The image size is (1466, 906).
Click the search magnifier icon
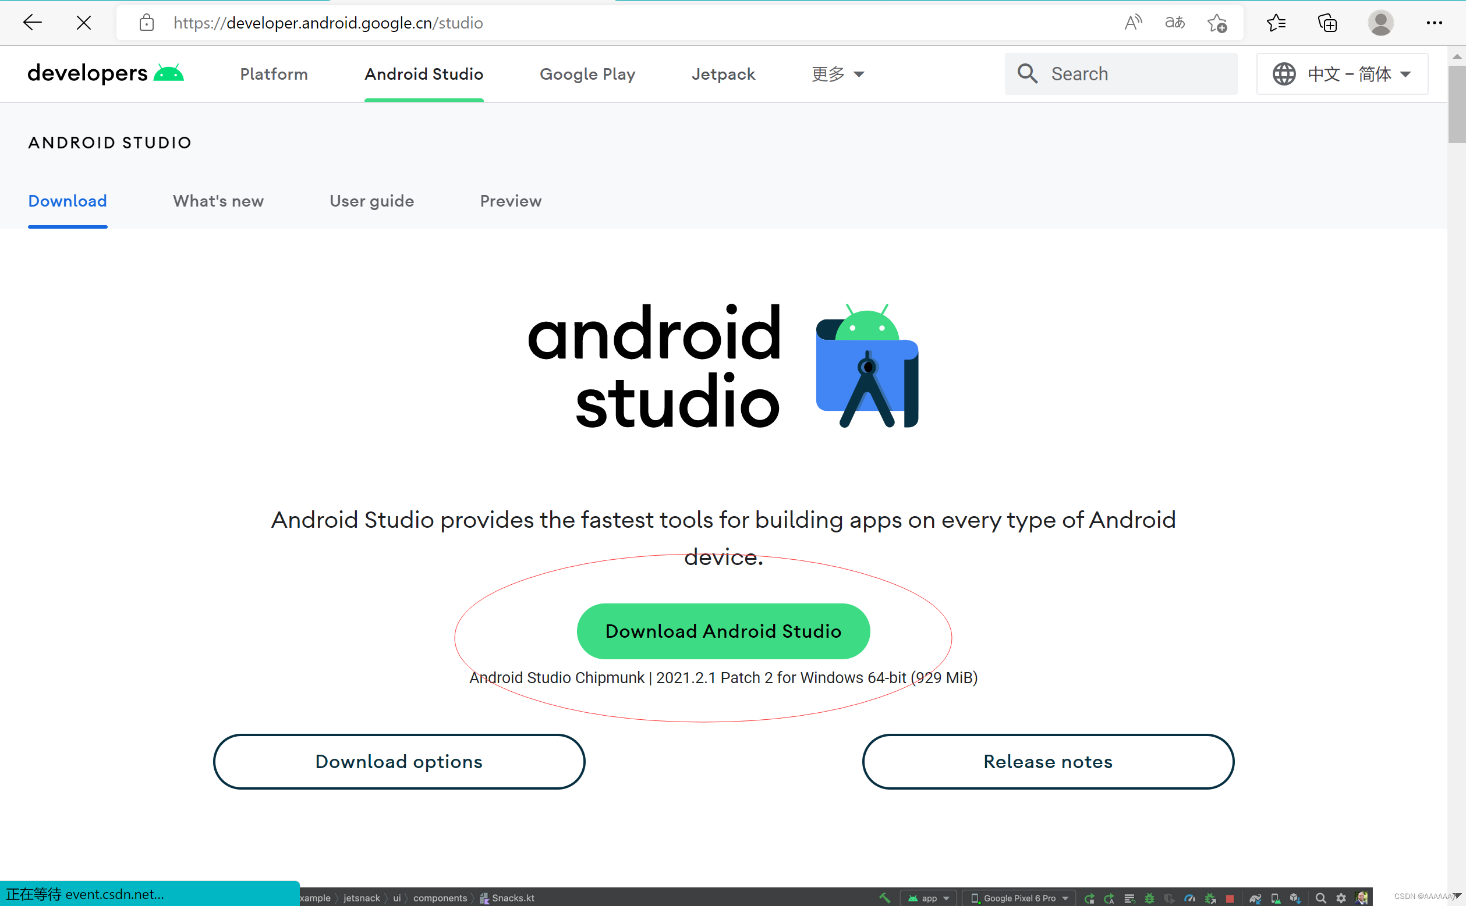tap(1027, 74)
